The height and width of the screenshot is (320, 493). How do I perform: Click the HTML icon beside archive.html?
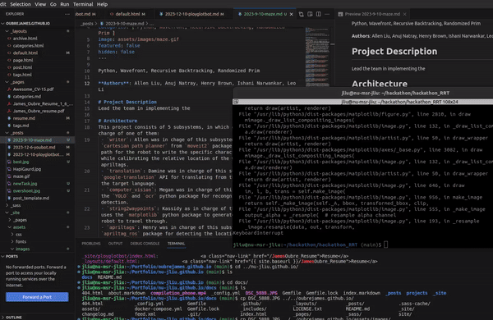point(9,39)
